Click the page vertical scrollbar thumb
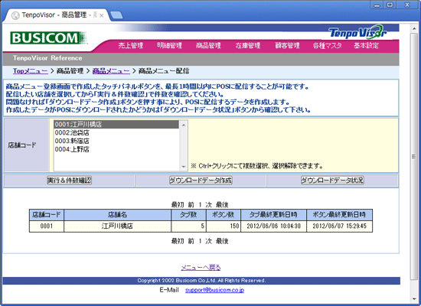The height and width of the screenshot is (306, 421). pos(414,157)
